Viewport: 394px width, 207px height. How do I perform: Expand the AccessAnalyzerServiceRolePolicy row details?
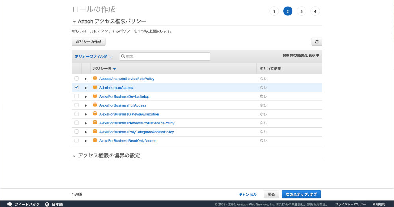86,79
